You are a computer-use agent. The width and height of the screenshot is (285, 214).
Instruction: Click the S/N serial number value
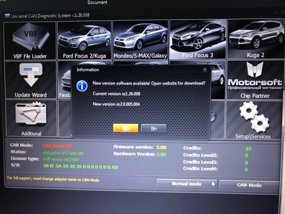pyautogui.click(x=81, y=167)
